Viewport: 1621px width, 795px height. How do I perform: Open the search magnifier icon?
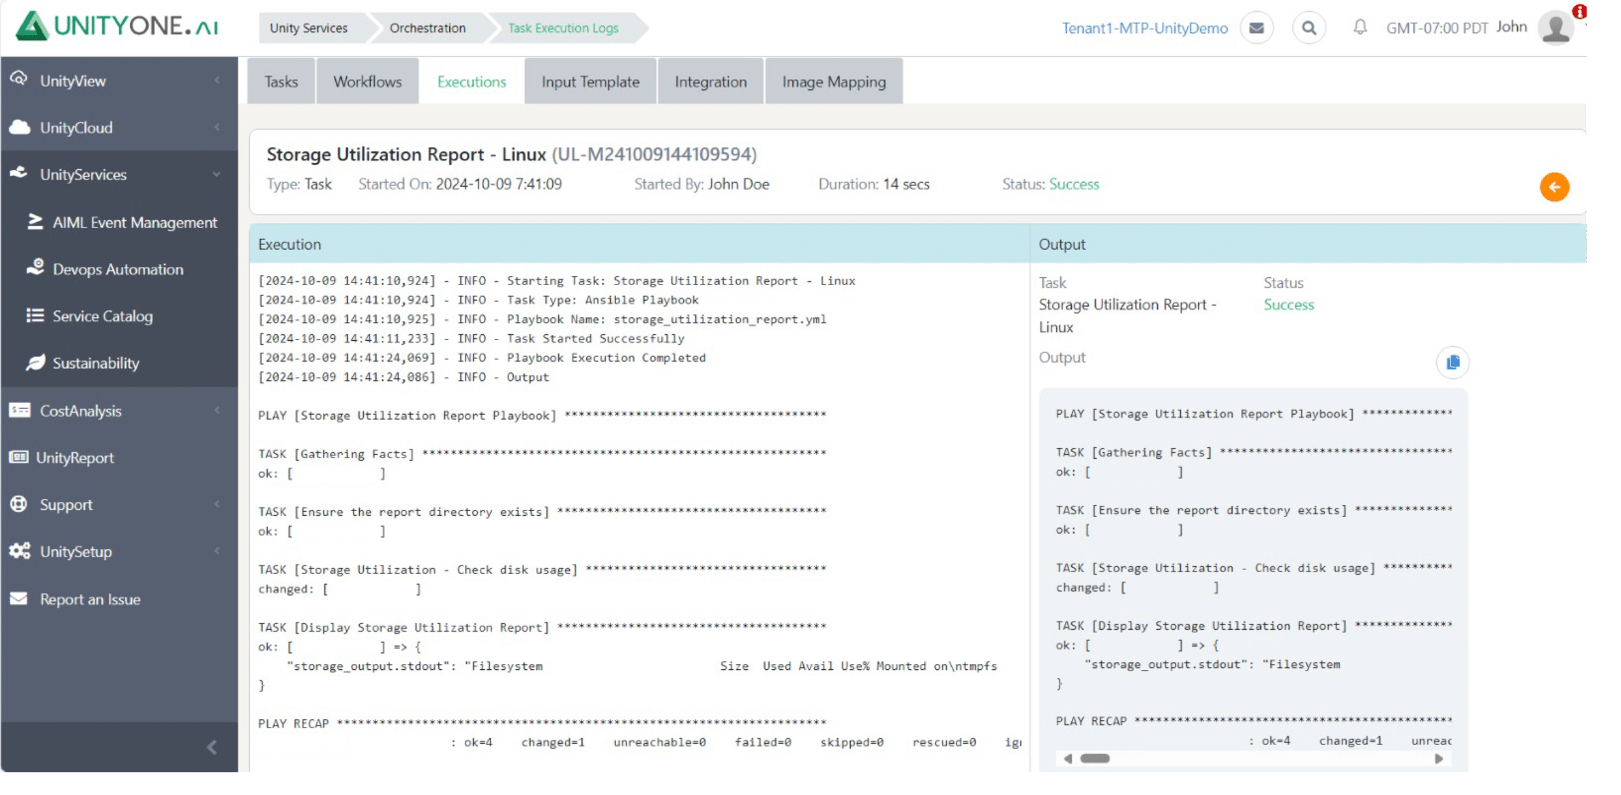1308,28
